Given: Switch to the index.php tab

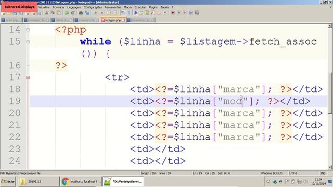Looking at the screenshot, I should [11, 20].
